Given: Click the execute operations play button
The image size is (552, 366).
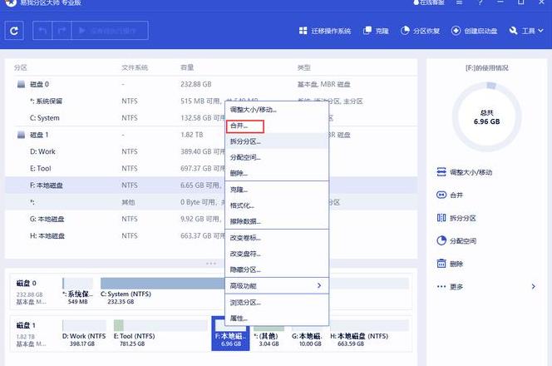Looking at the screenshot, I should pos(110,31).
